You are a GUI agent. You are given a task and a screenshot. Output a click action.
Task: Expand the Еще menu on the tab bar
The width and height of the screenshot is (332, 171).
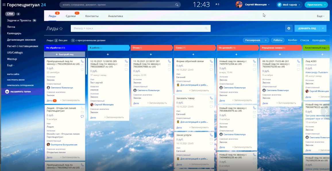pyautogui.click(x=321, y=16)
